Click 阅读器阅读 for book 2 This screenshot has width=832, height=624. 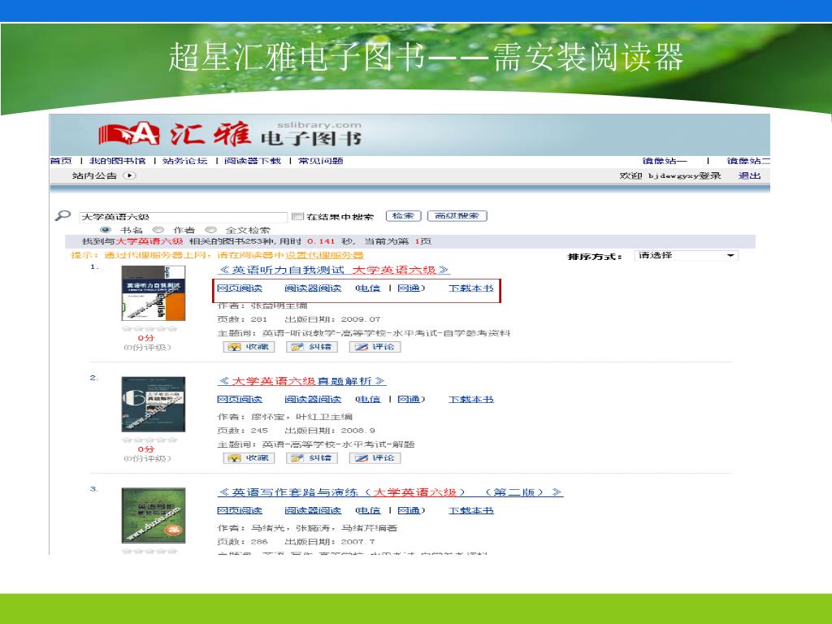[313, 399]
